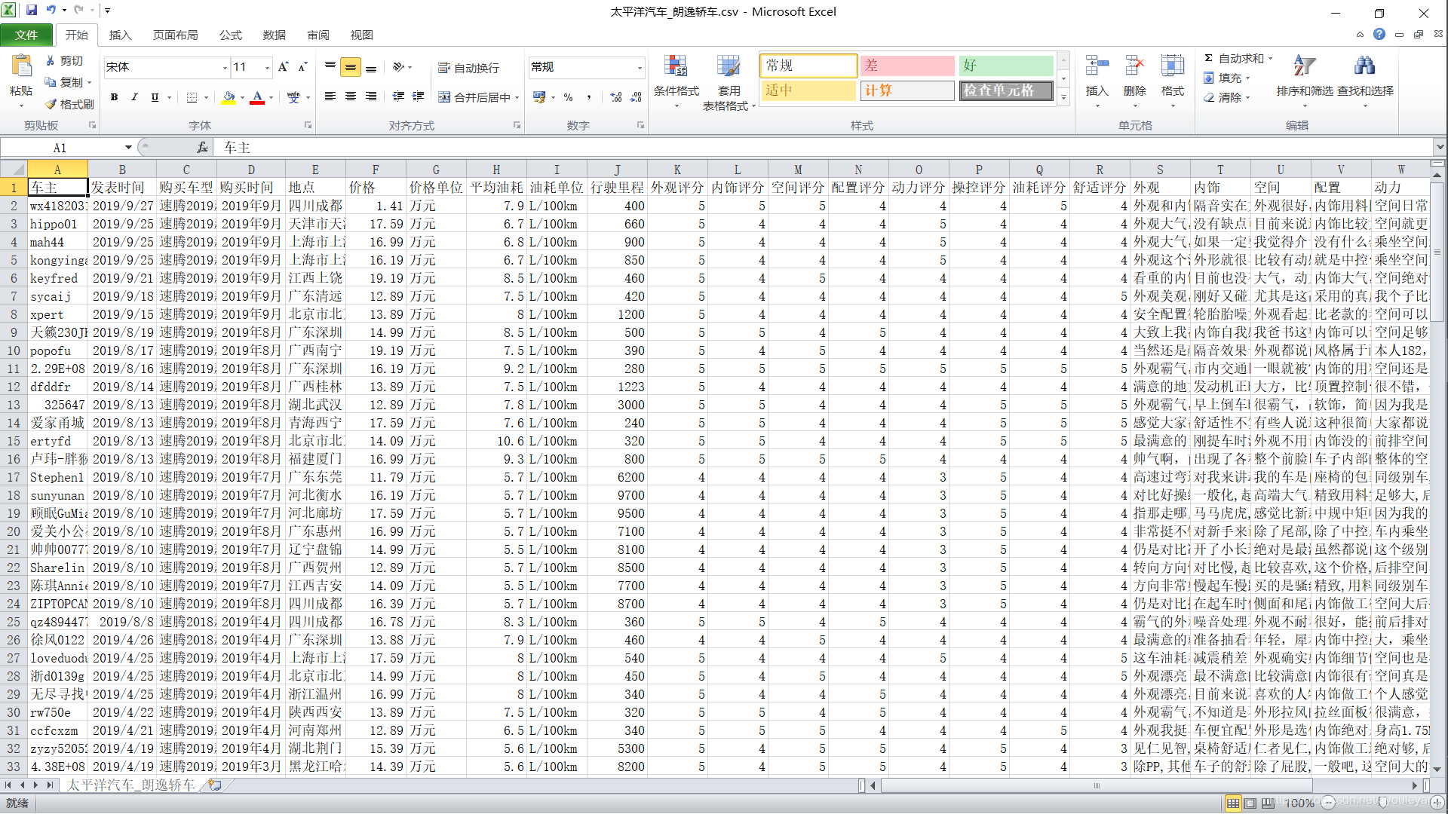Apply the 好 Good cell style
Image resolution: width=1448 pixels, height=814 pixels.
pos(1006,66)
